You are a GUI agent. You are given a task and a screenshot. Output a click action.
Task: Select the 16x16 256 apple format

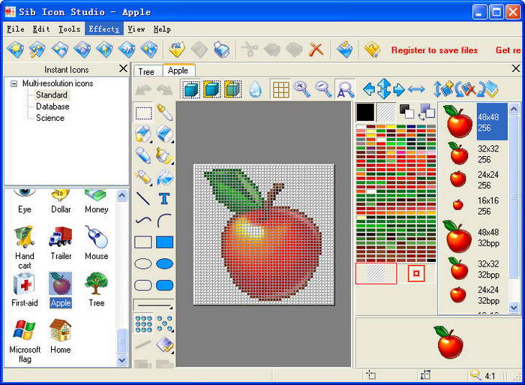pos(475,206)
